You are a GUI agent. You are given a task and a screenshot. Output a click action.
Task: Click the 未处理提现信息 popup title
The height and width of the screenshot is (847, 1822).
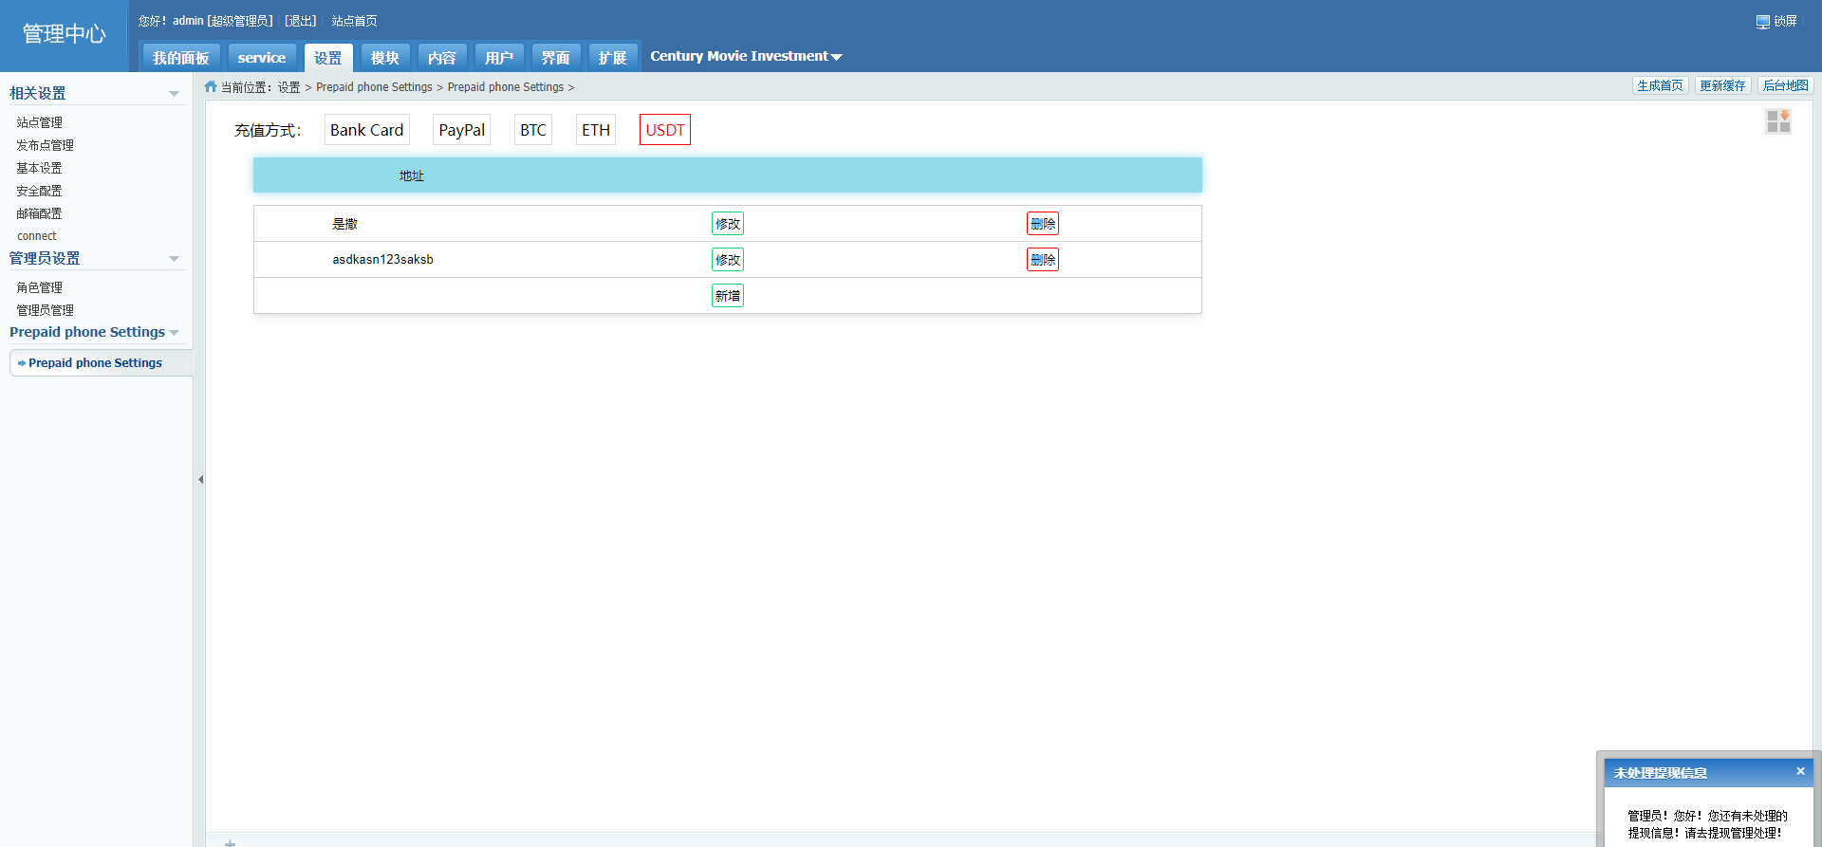coord(1661,773)
